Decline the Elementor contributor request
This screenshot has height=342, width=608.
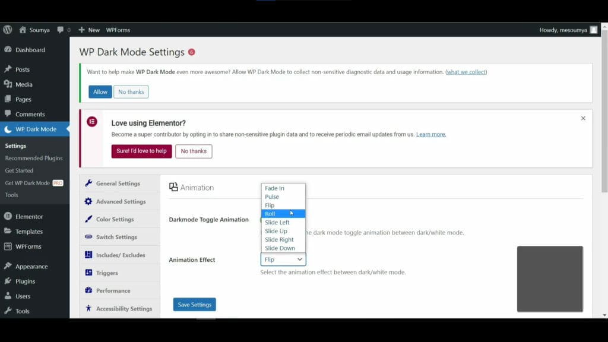(x=194, y=151)
